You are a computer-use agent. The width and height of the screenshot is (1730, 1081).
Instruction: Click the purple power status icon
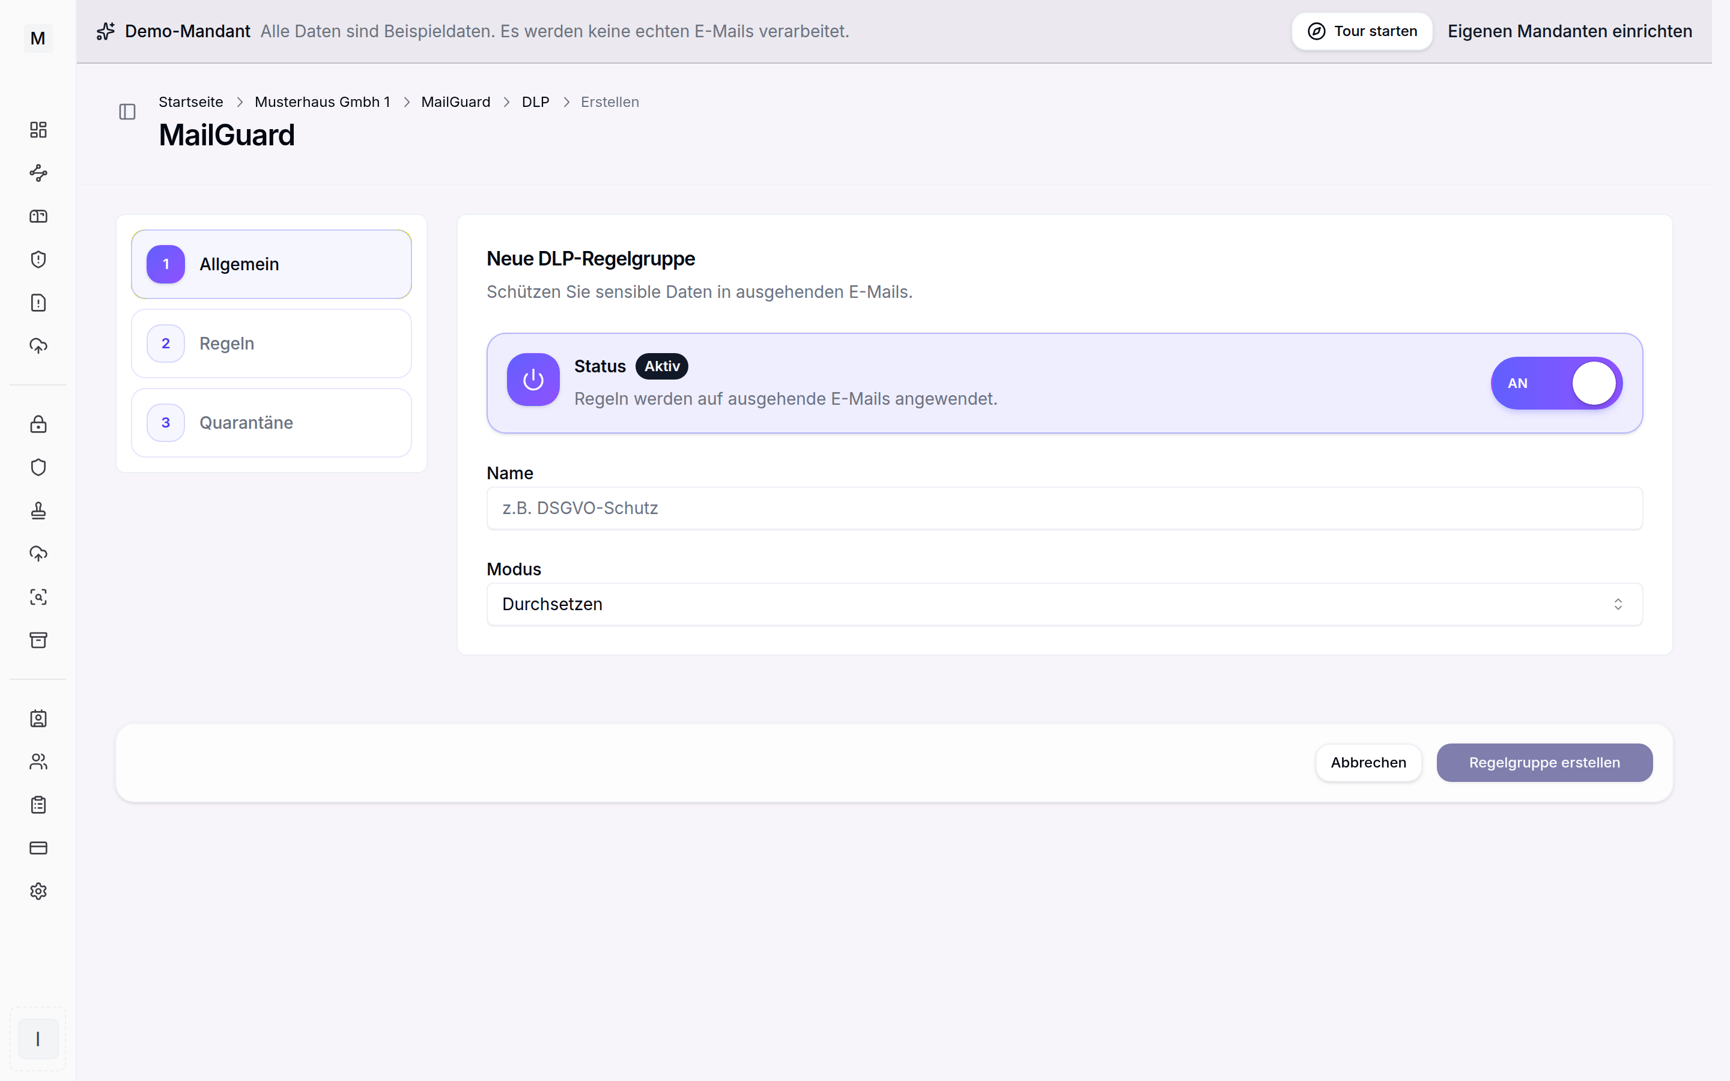click(x=533, y=380)
